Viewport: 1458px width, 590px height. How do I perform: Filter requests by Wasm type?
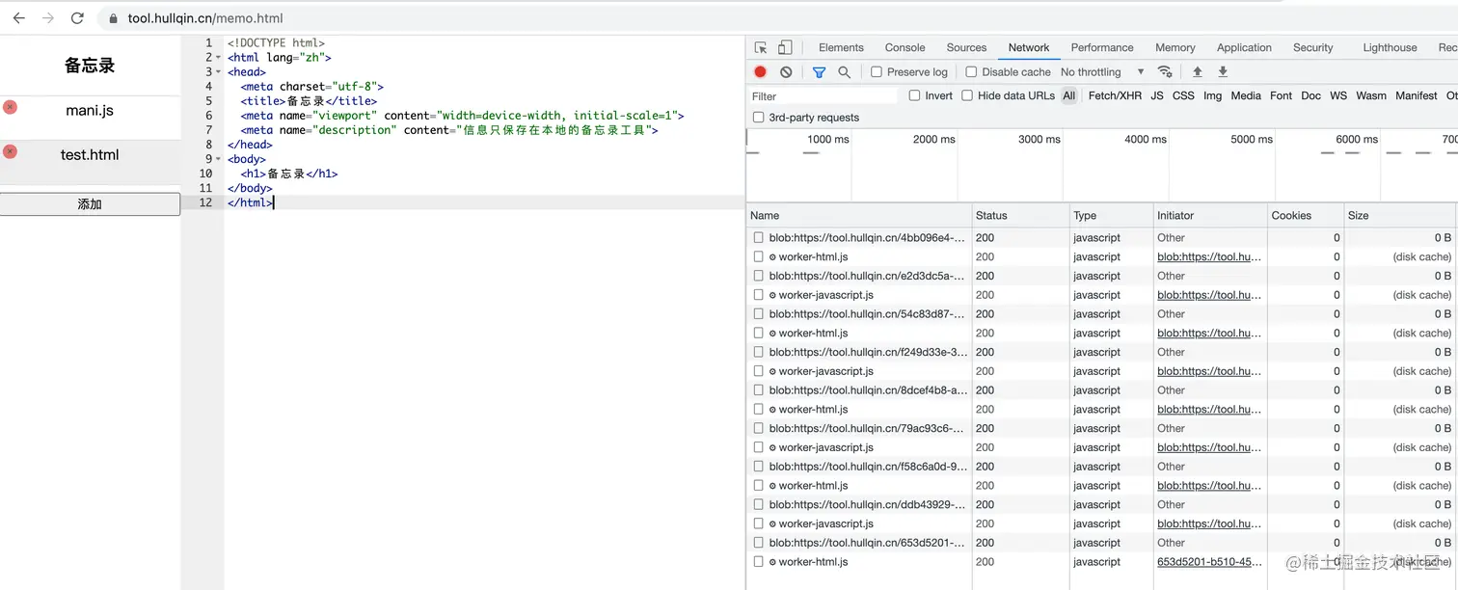(1370, 95)
